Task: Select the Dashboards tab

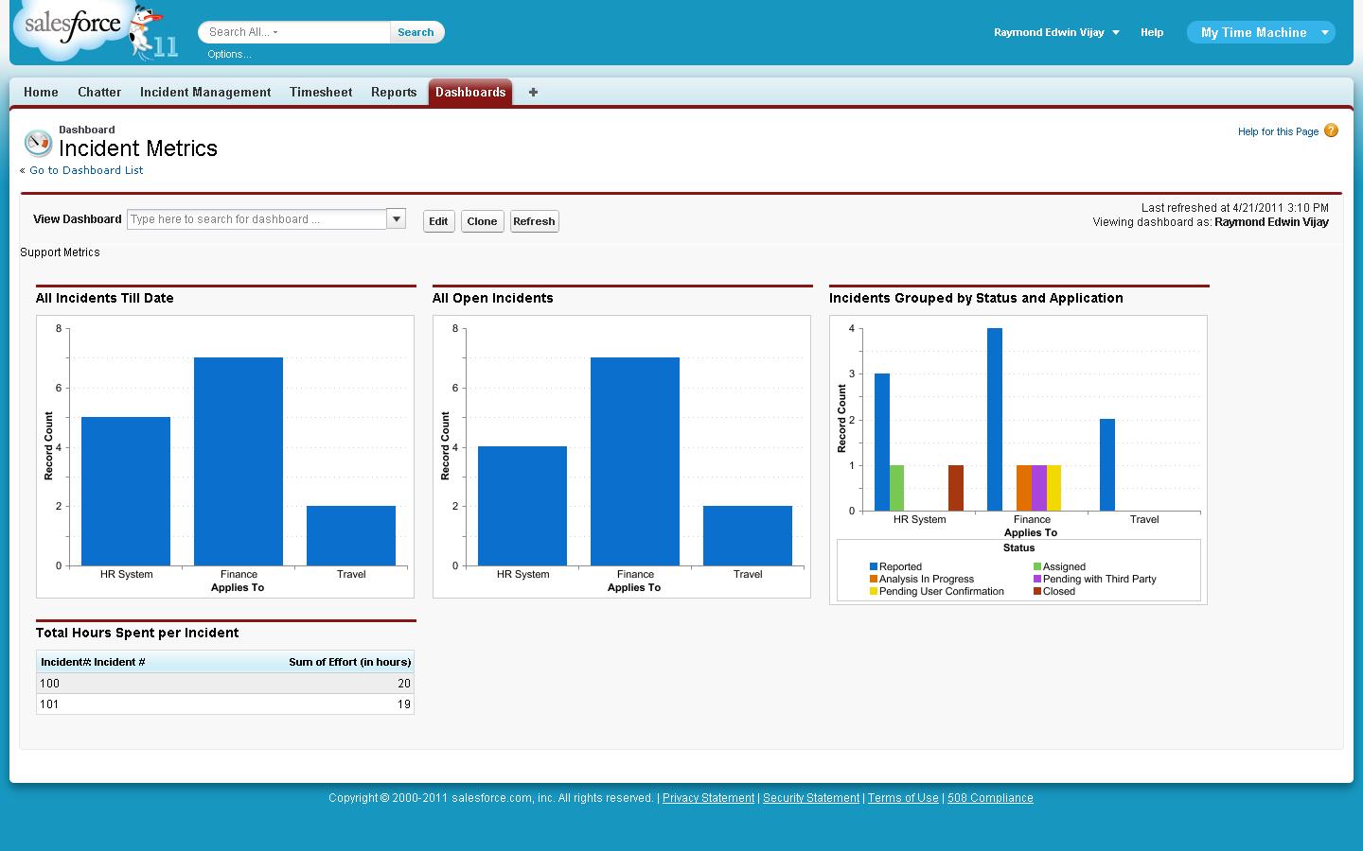Action: pos(470,92)
